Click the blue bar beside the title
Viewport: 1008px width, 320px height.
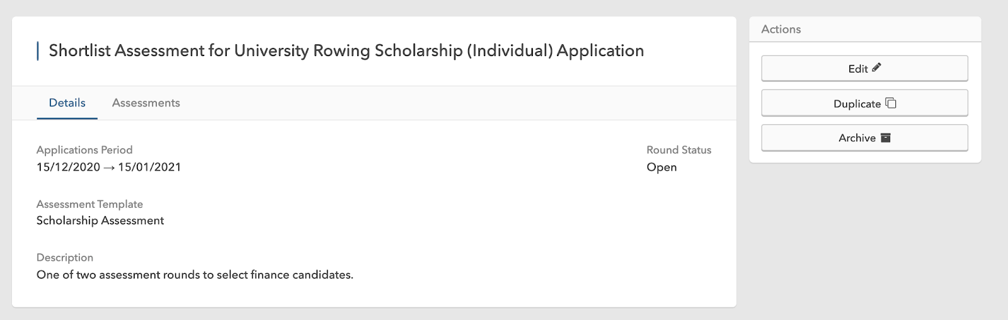click(38, 50)
